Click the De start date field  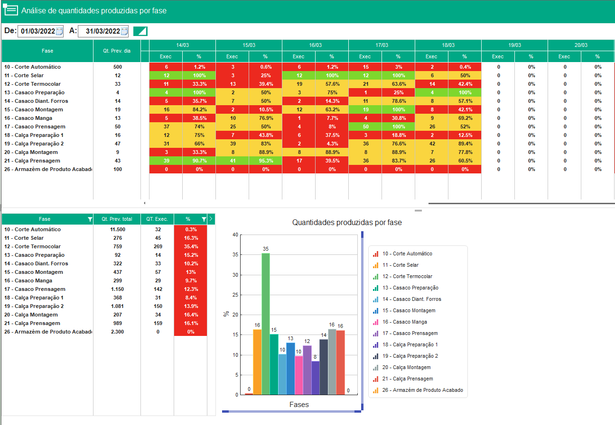tap(37, 31)
